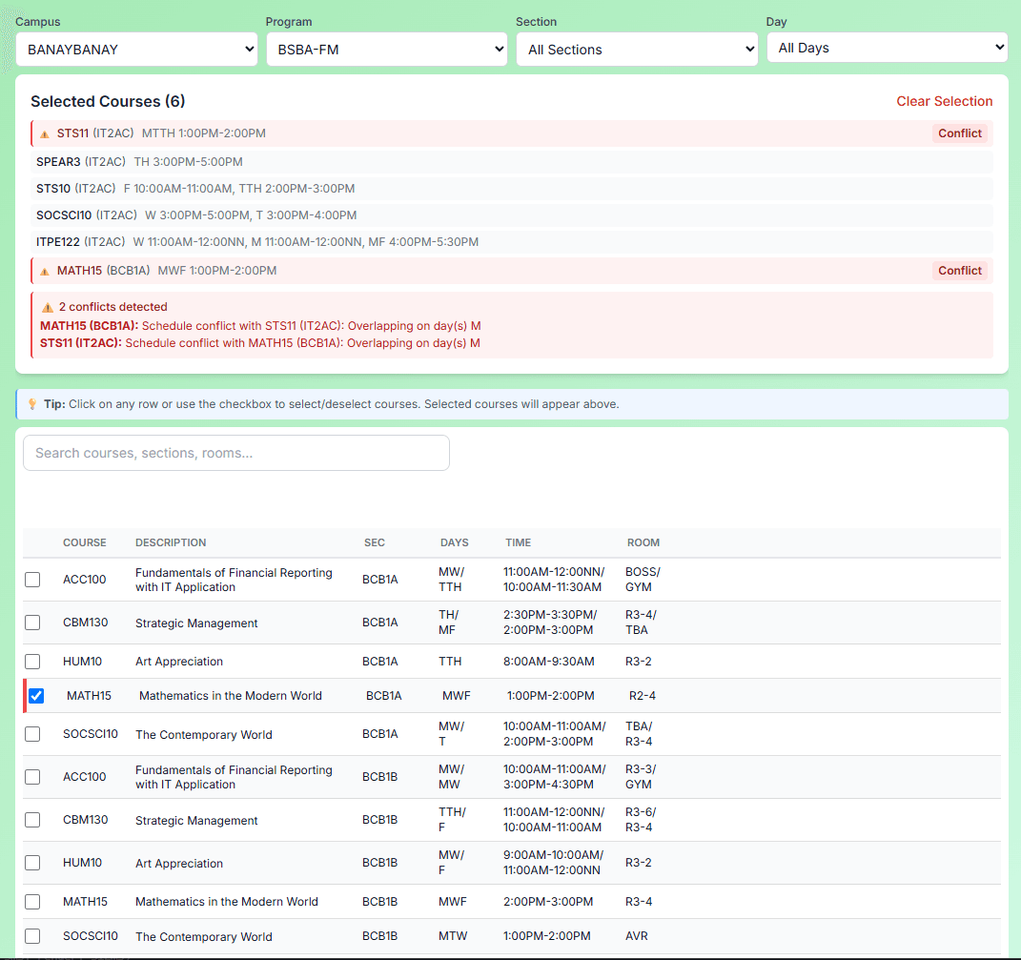Check the MATH15 BCB1B checkbox
Image resolution: width=1021 pixels, height=960 pixels.
32,902
